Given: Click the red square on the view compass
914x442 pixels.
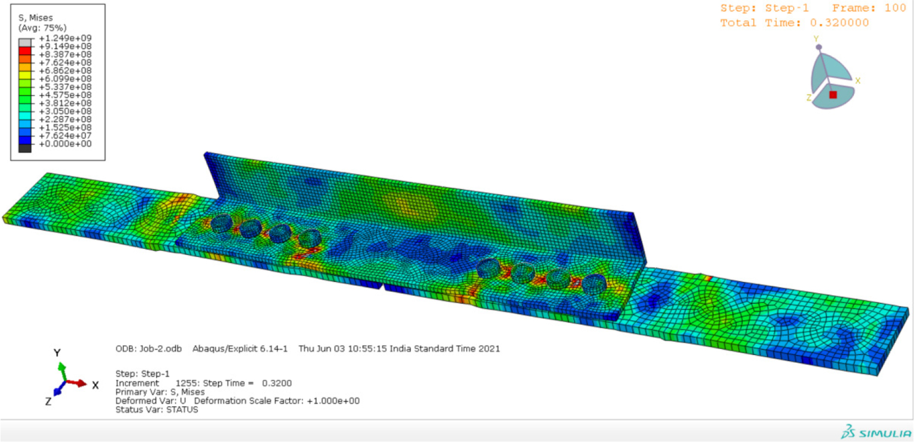Looking at the screenshot, I should (833, 95).
